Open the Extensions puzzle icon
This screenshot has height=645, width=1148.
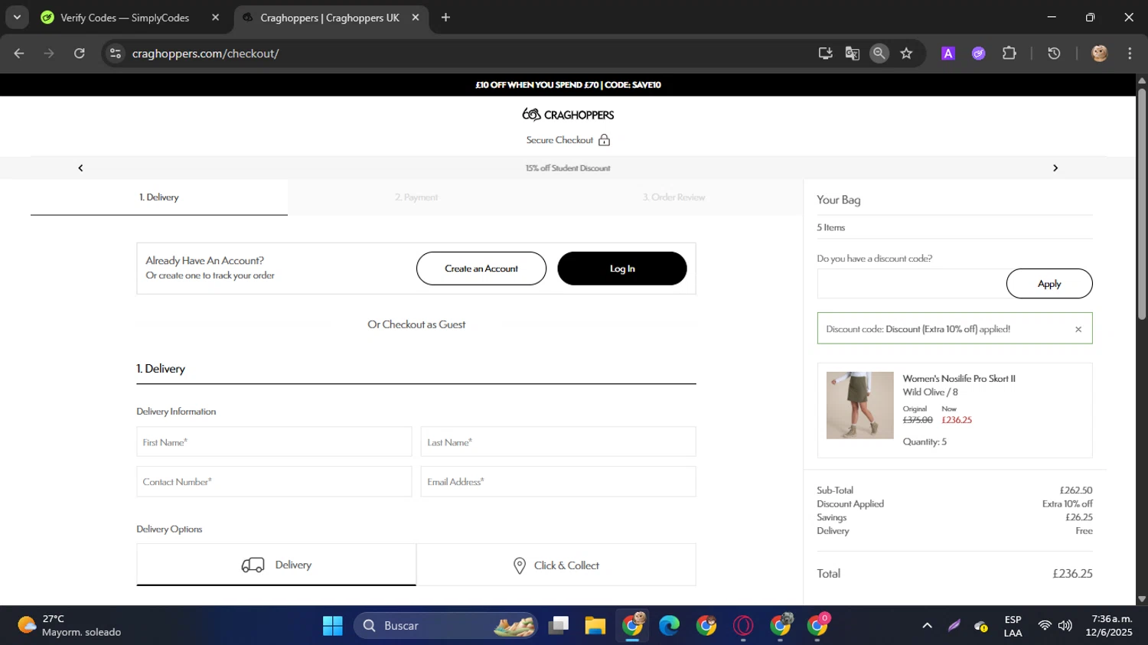click(1009, 54)
